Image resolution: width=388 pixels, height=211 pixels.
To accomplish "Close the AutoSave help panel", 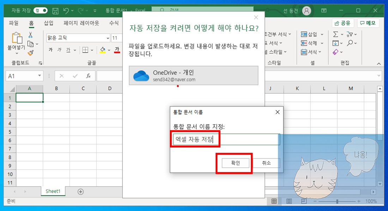I will [256, 17].
